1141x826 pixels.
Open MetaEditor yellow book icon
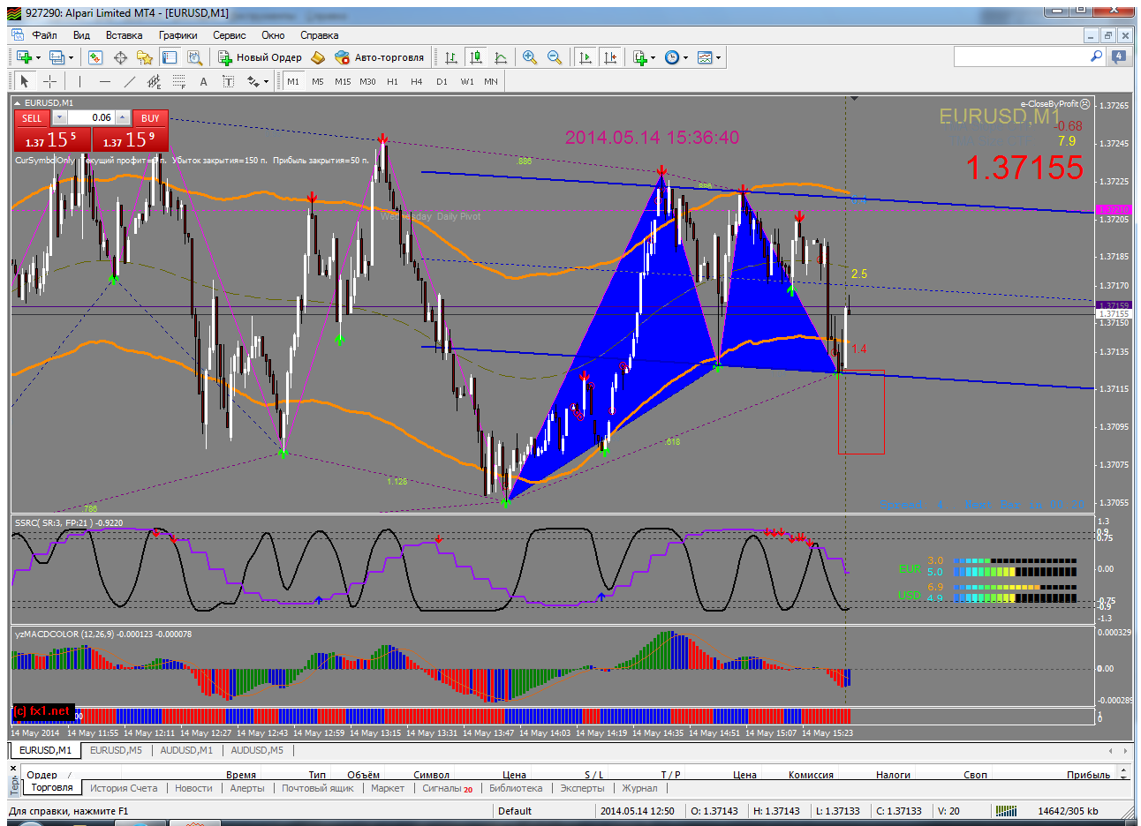coord(317,57)
